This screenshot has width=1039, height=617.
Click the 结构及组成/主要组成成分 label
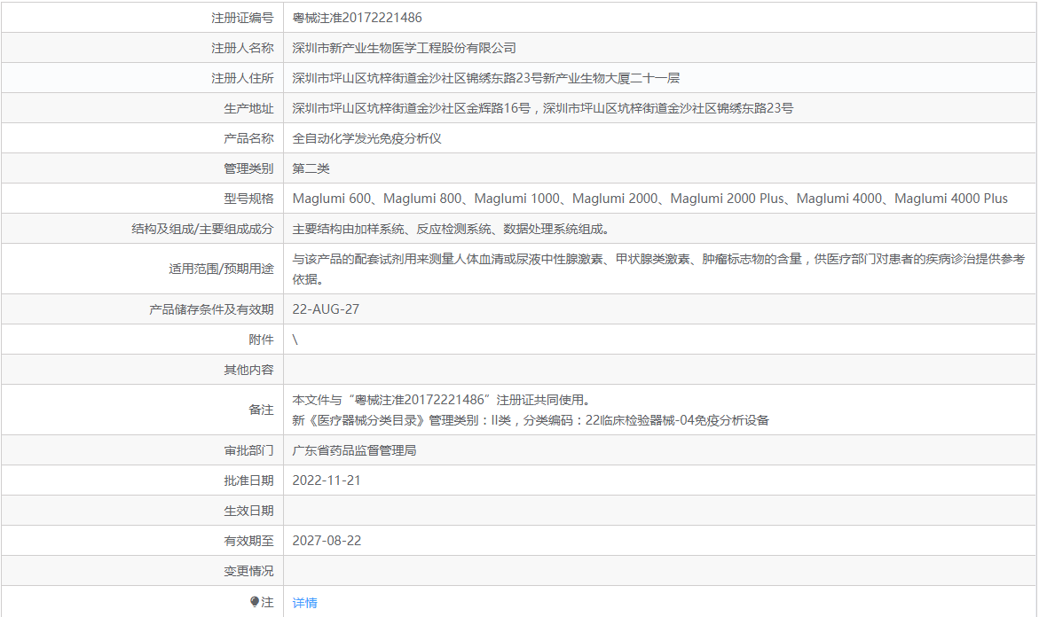point(203,229)
